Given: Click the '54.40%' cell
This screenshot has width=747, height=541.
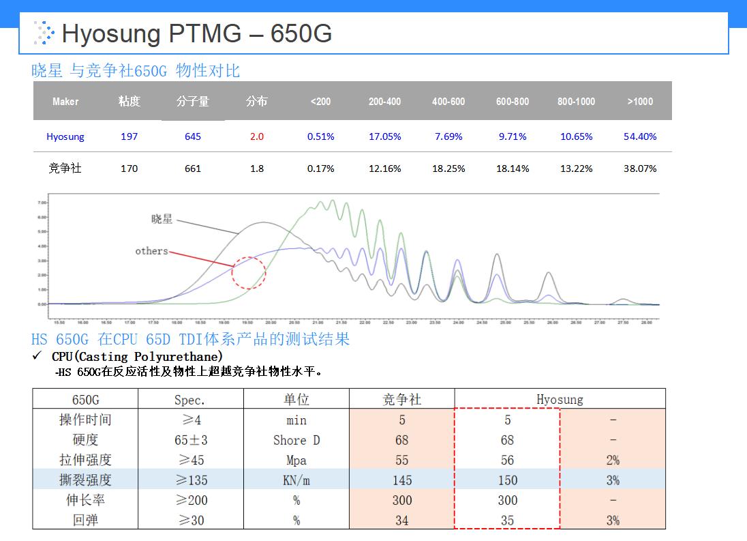Looking at the screenshot, I should (640, 136).
